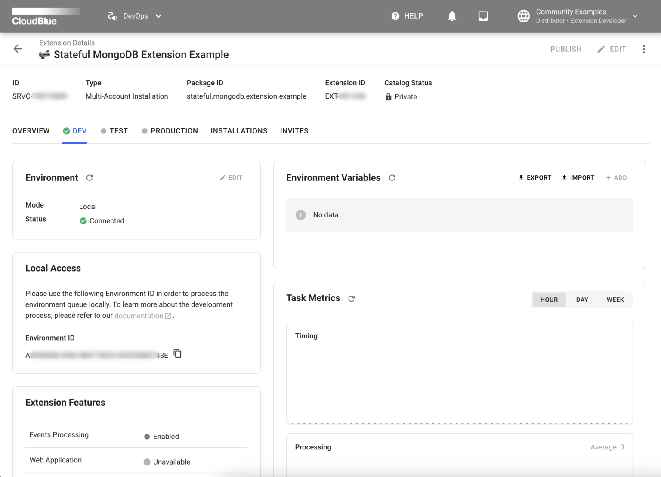Click the PUBLISH button
This screenshot has height=477, width=661.
(x=566, y=49)
